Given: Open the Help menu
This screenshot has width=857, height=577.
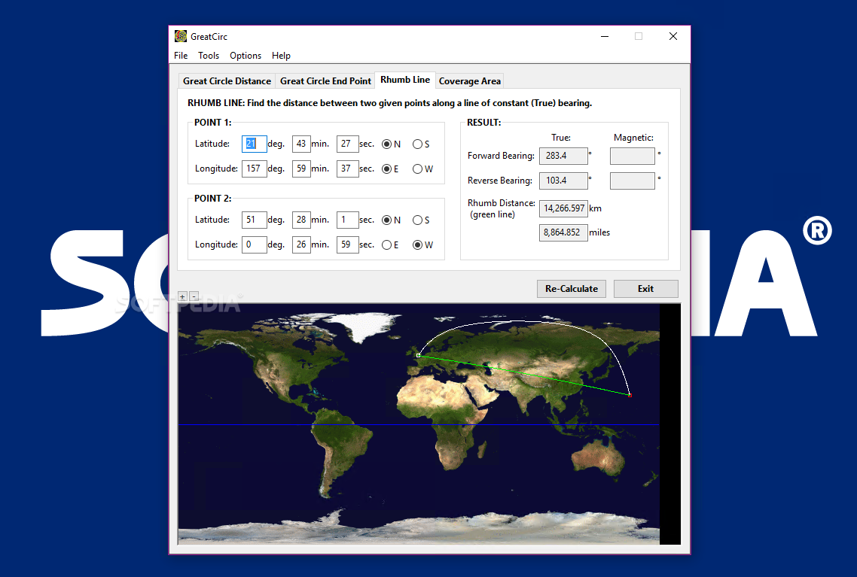Looking at the screenshot, I should (281, 56).
